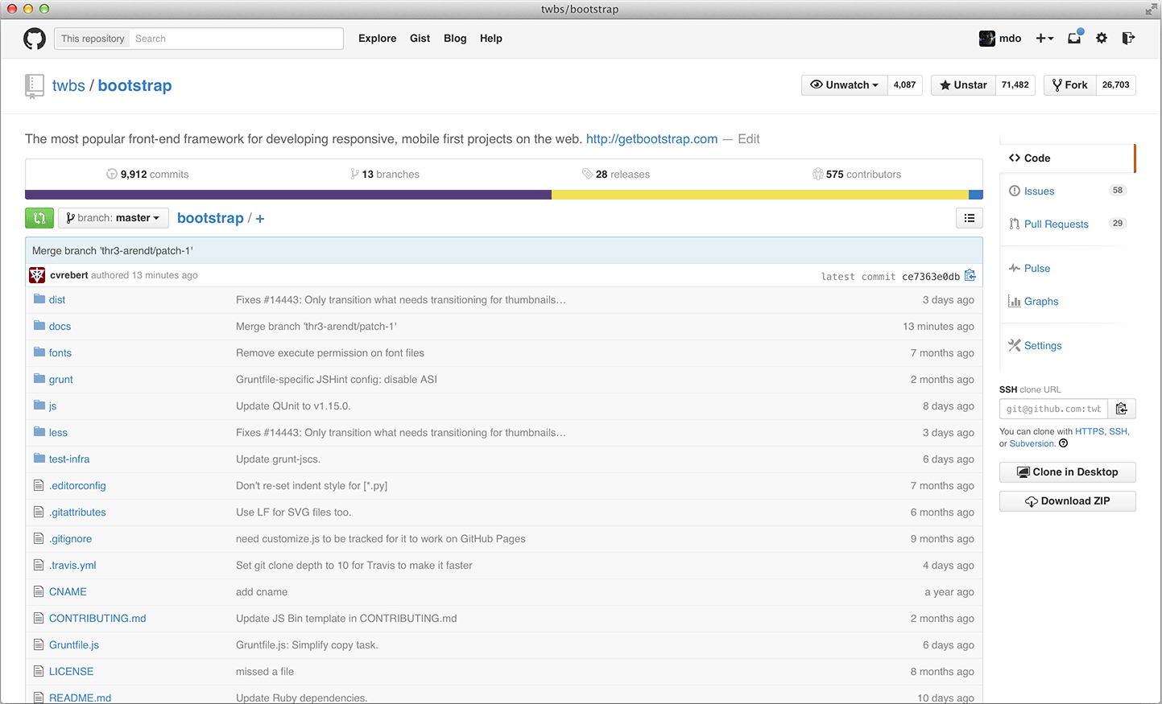Open the branch: master dropdown

click(113, 217)
